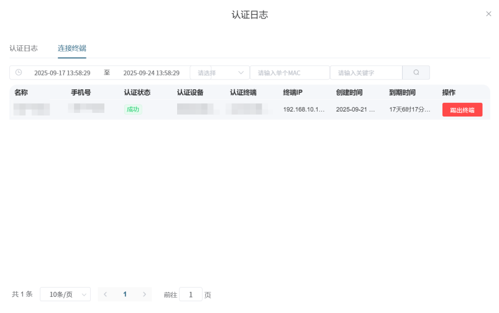
Task: Click the page number 1 button
Action: click(x=125, y=294)
